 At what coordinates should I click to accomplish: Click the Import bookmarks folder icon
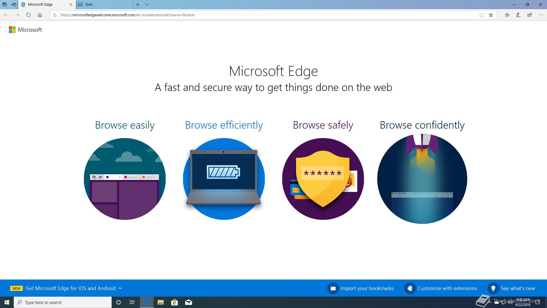333,288
